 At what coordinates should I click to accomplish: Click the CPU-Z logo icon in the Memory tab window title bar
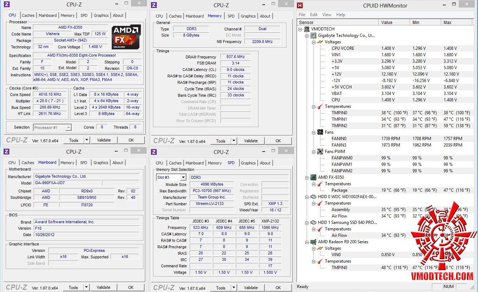coord(154,5)
